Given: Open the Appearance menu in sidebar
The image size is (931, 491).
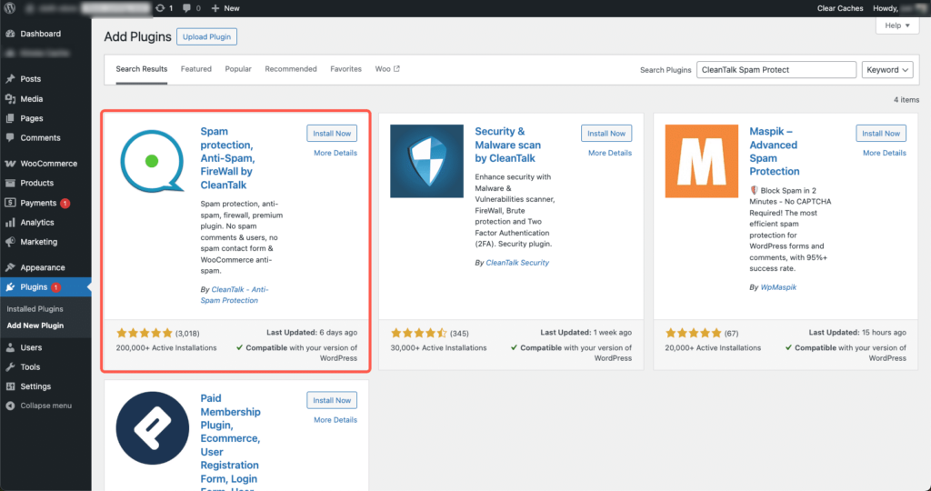Looking at the screenshot, I should pyautogui.click(x=43, y=267).
